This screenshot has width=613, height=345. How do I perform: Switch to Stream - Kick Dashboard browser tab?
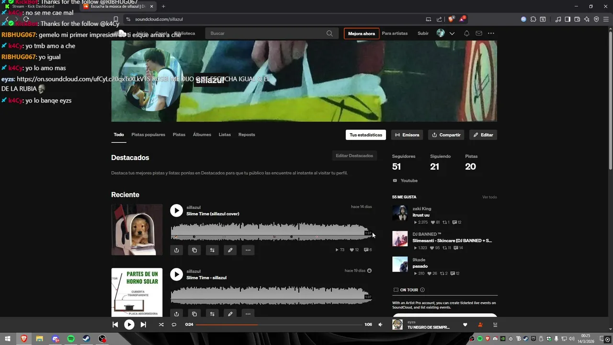click(38, 6)
